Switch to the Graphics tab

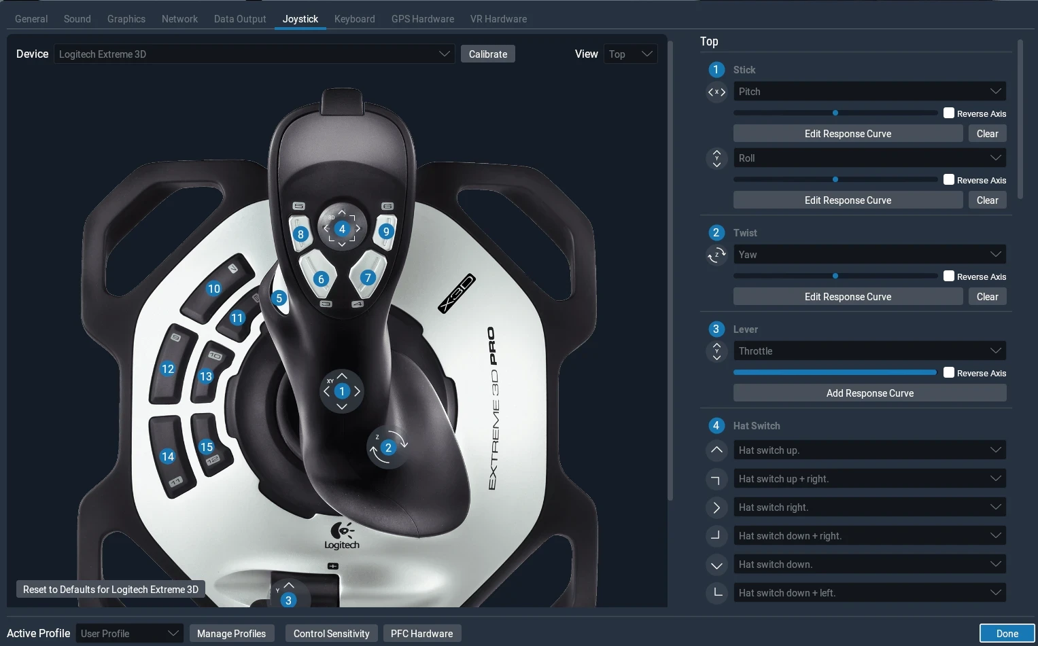coord(126,19)
